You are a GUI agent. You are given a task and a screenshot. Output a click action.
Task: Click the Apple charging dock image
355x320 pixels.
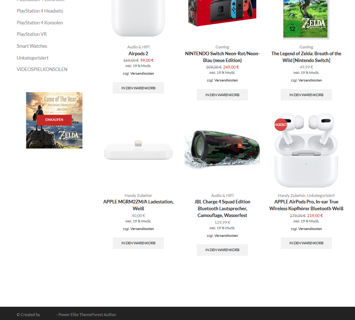(x=138, y=150)
